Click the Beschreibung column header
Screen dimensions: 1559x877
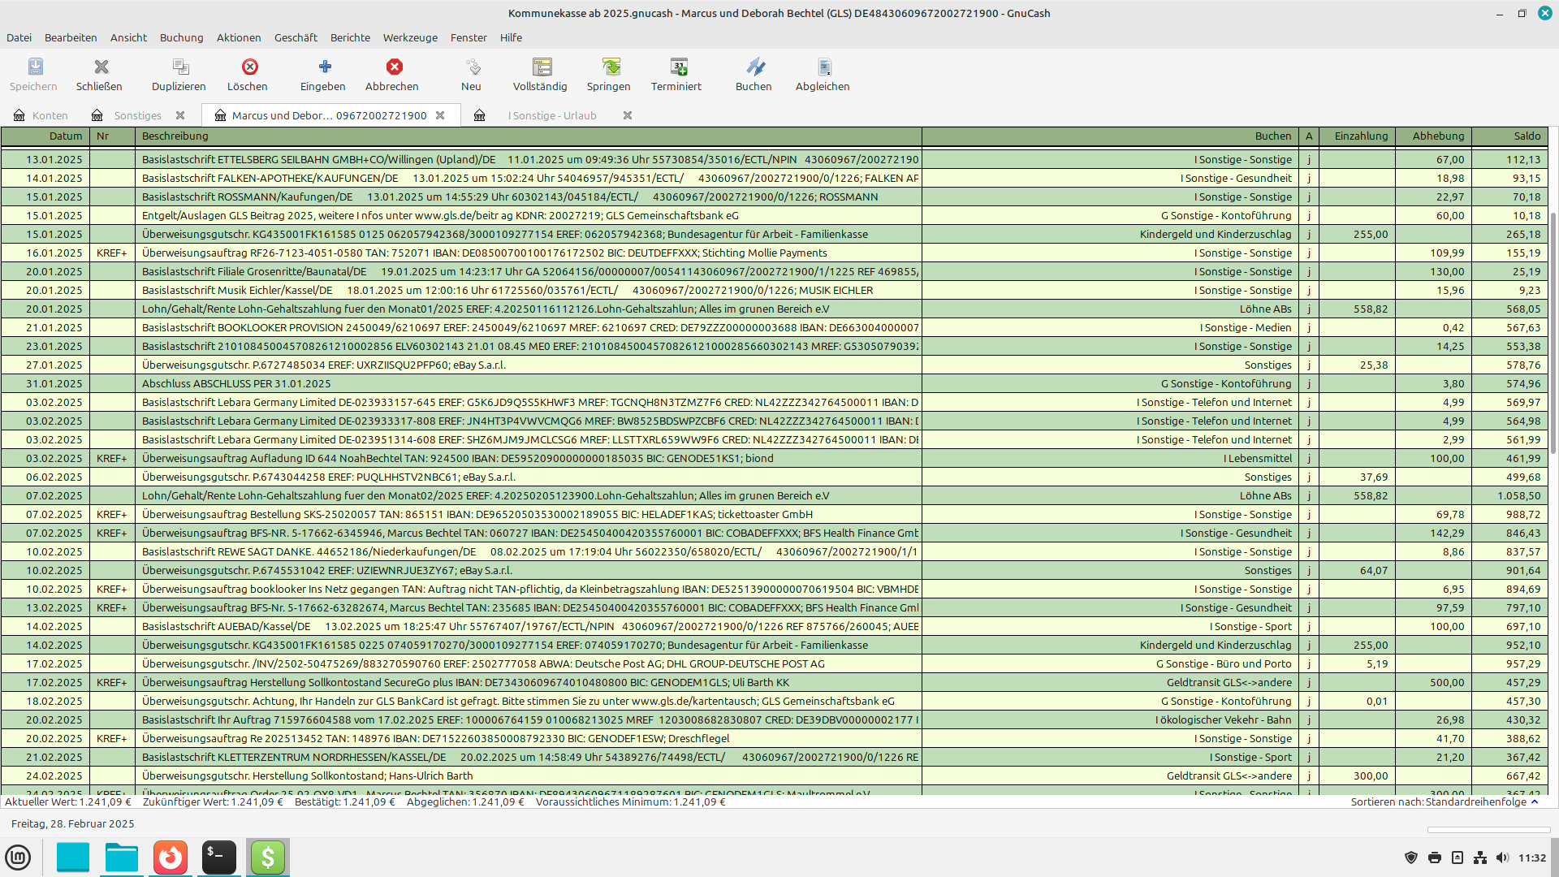point(529,136)
